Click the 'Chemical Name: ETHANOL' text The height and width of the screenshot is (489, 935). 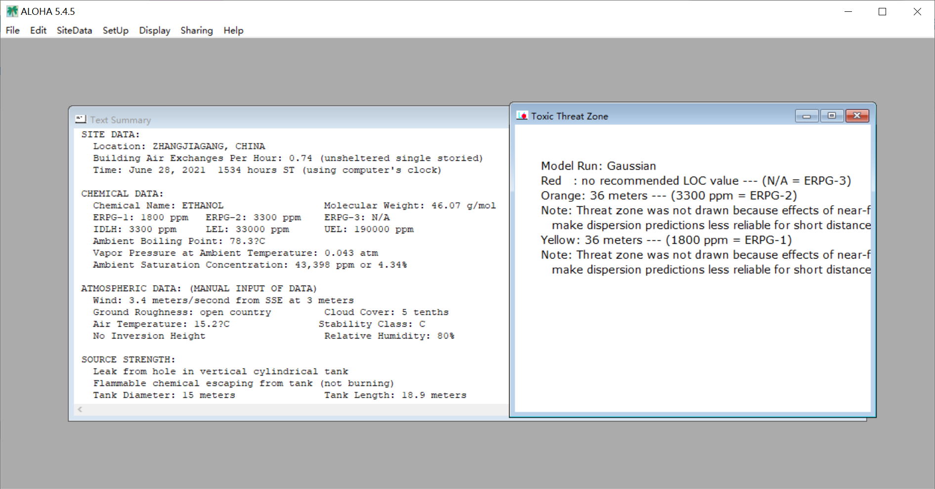point(158,205)
